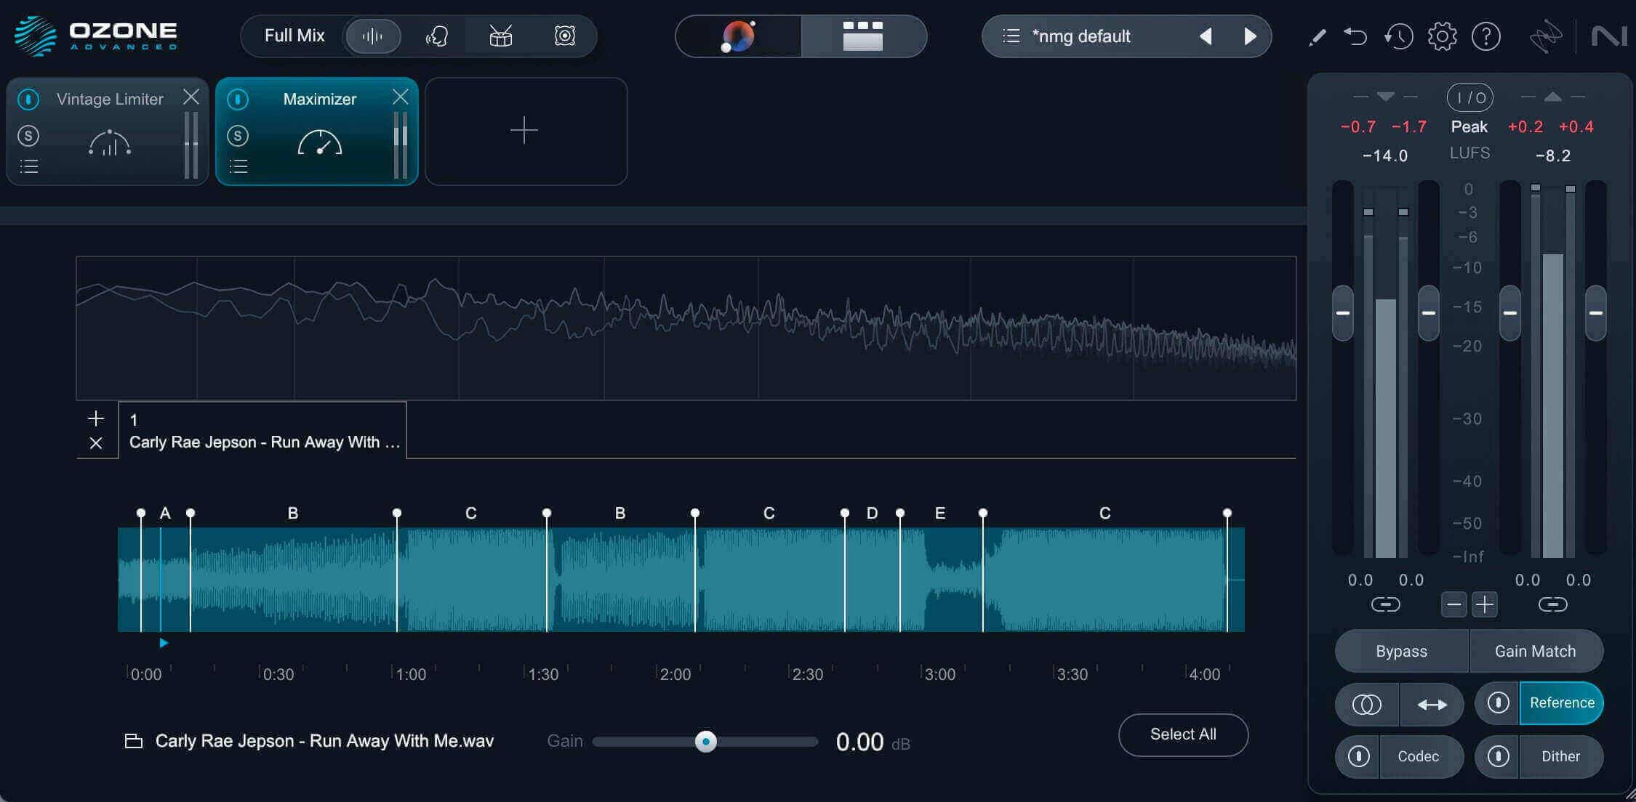Click Select All

point(1183,734)
